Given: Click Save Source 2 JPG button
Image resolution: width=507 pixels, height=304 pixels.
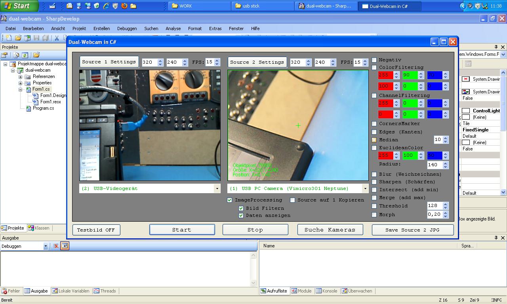Looking at the screenshot, I should click(x=412, y=230).
